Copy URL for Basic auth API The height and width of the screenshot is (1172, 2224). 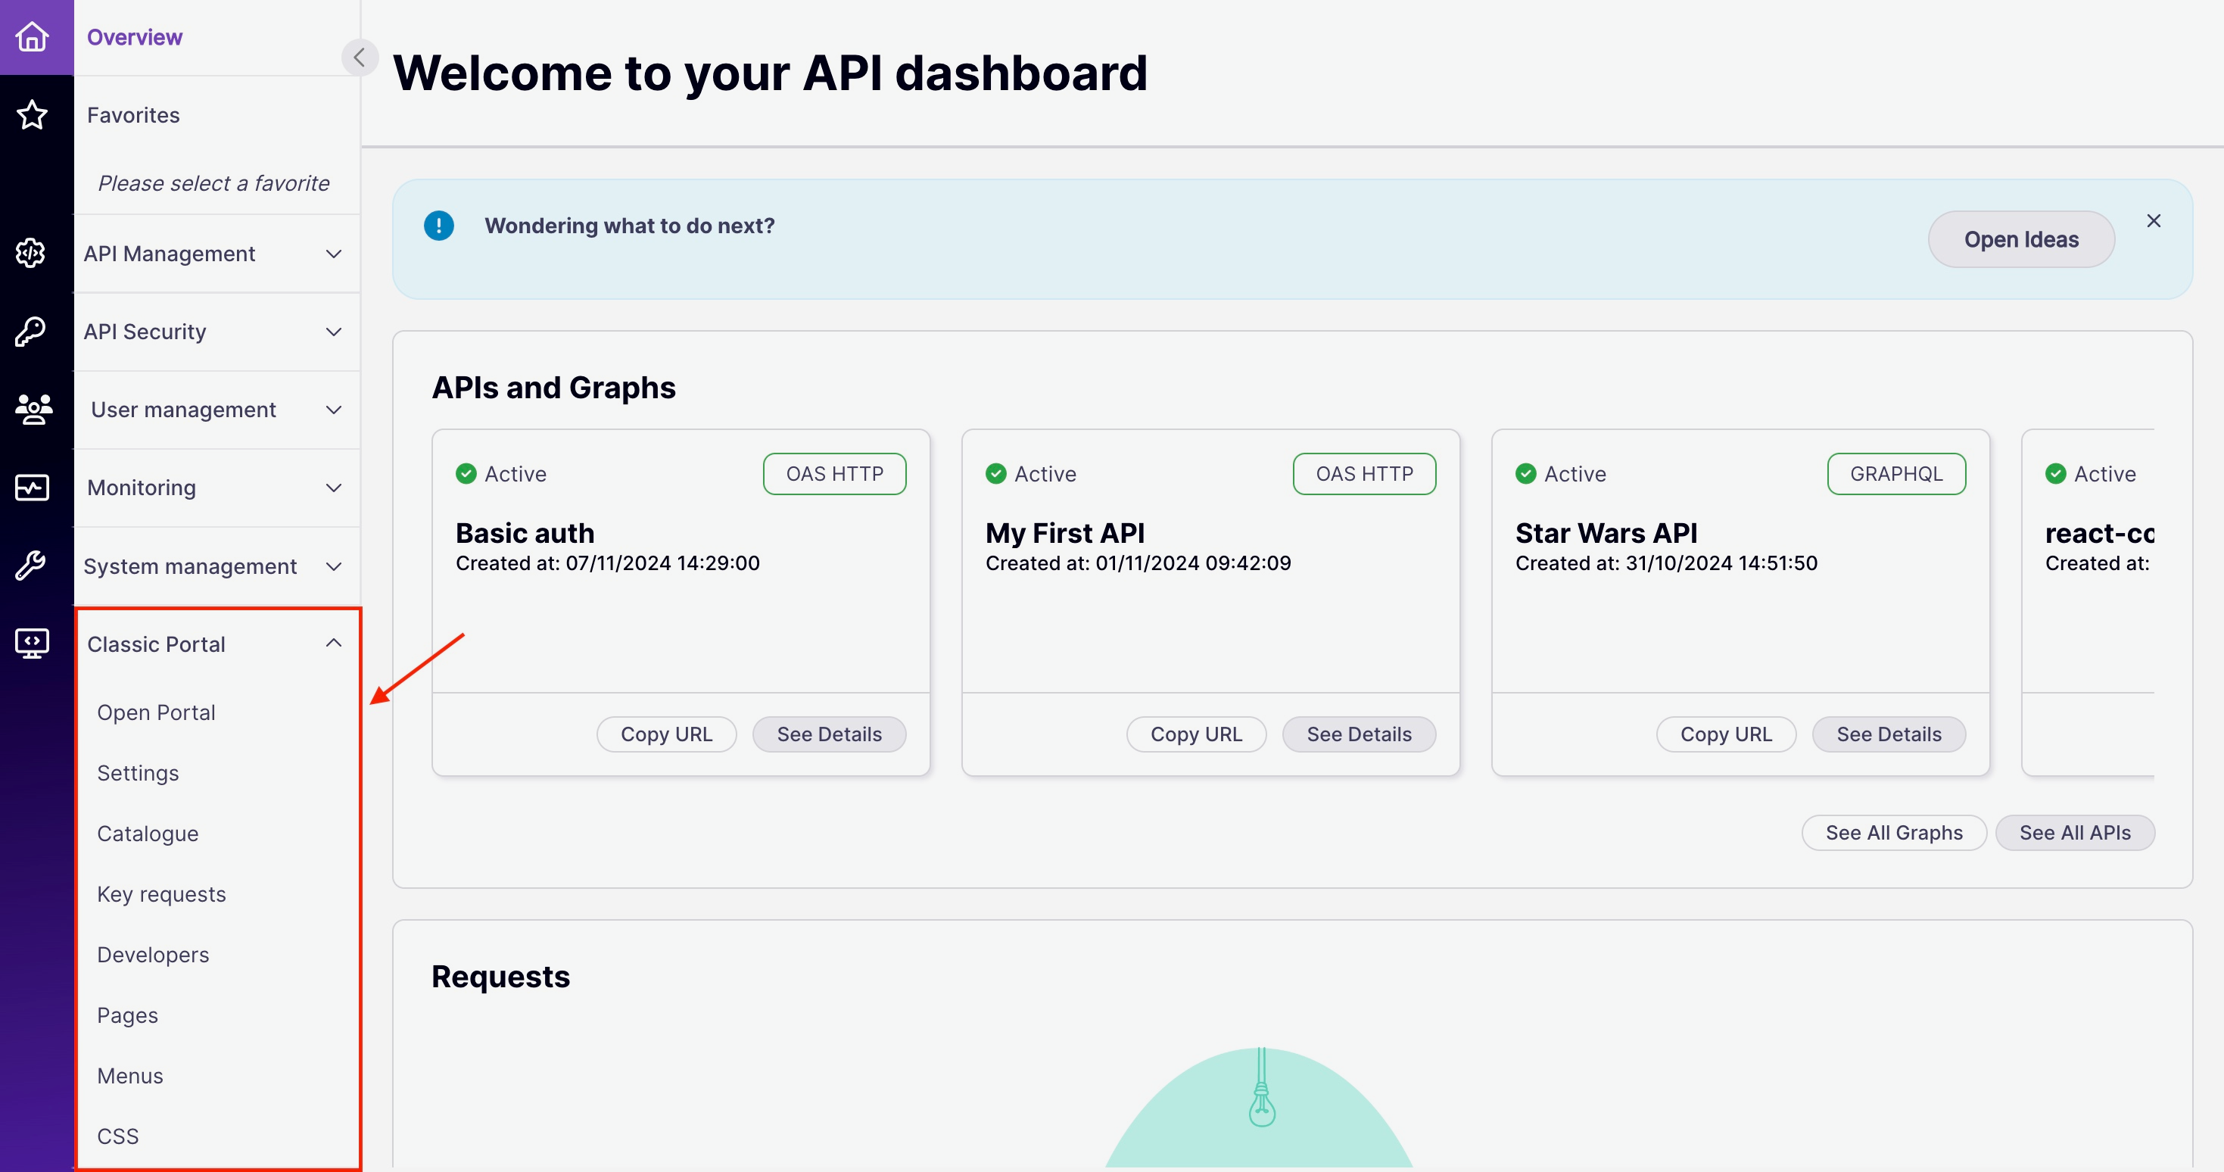(665, 734)
